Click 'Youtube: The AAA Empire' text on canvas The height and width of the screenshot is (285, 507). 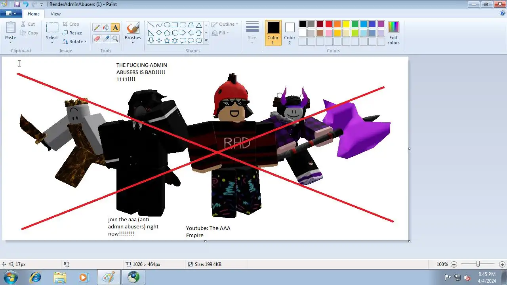point(208,232)
